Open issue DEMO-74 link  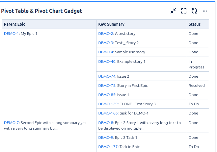[x=107, y=76]
